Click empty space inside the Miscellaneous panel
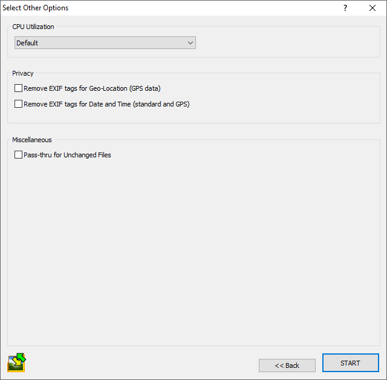This screenshot has height=380, width=387. [193, 254]
